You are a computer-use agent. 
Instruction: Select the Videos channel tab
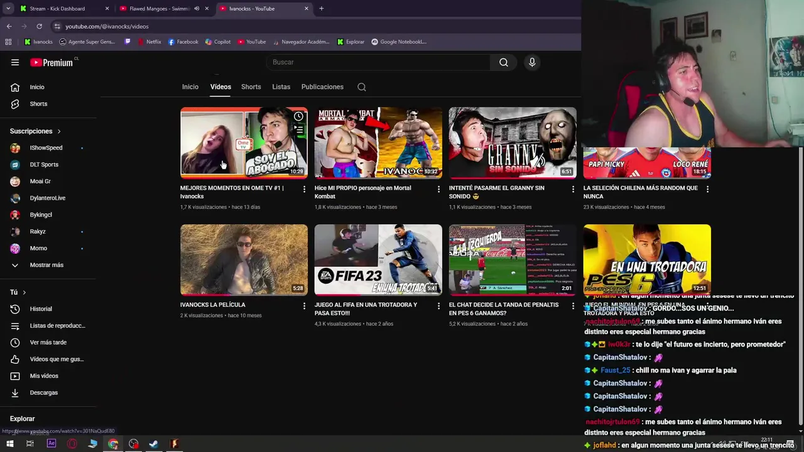[x=220, y=87]
